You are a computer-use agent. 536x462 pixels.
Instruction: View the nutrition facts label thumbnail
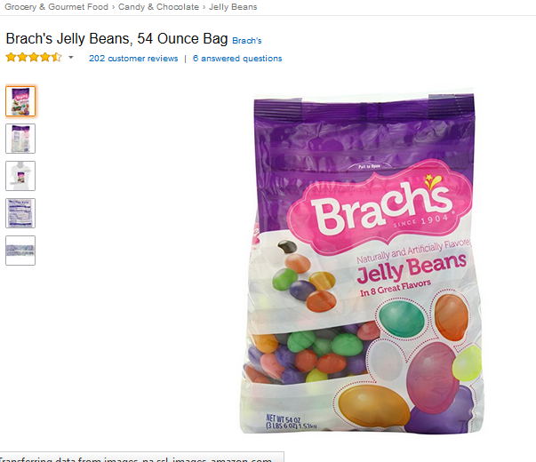(20, 213)
